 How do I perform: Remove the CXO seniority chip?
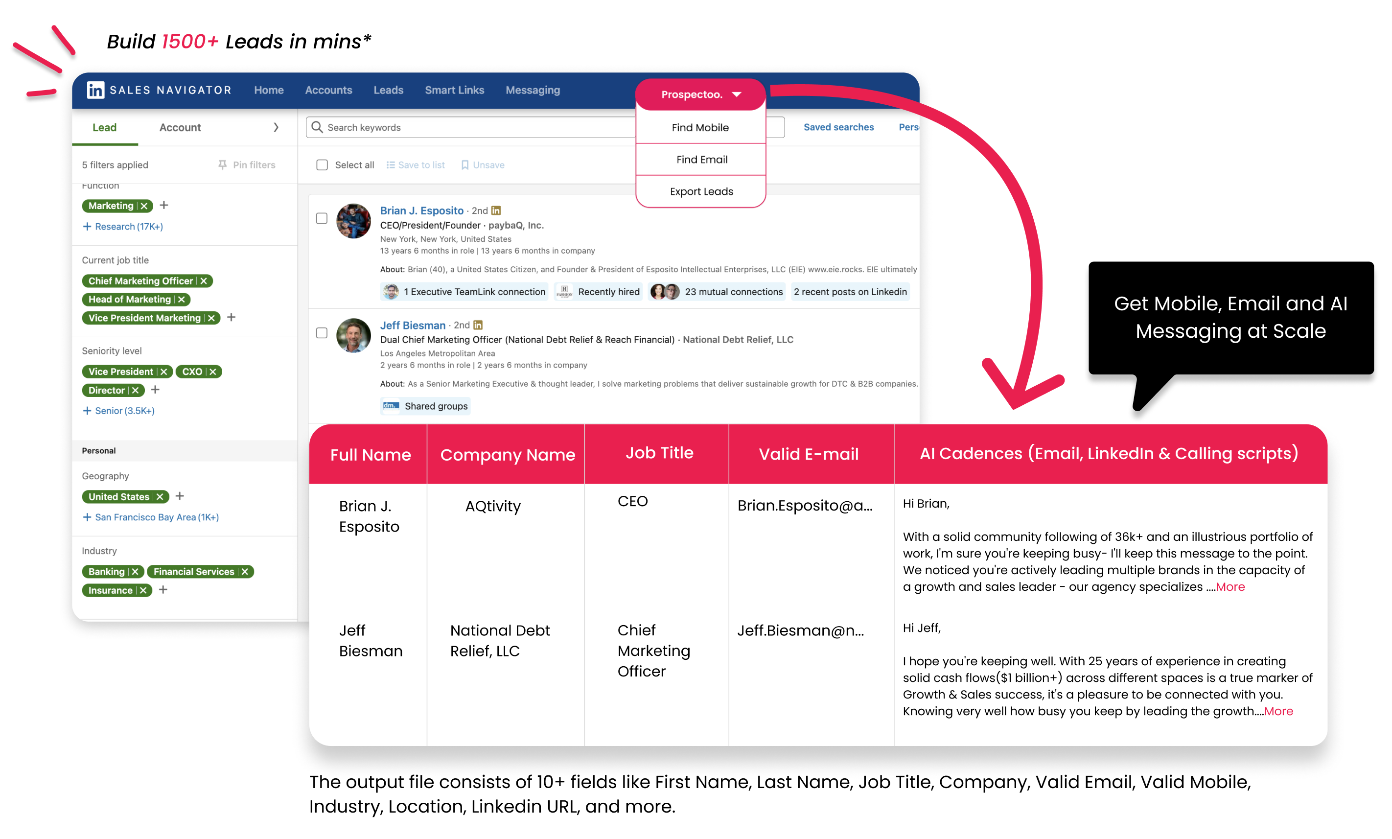pyautogui.click(x=213, y=372)
